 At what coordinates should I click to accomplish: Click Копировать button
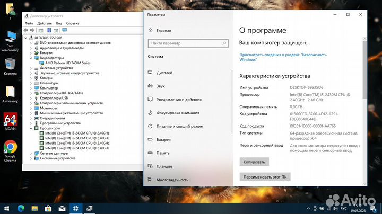[254, 162]
